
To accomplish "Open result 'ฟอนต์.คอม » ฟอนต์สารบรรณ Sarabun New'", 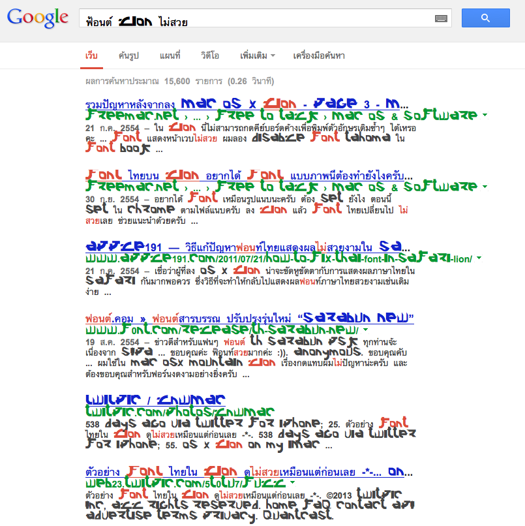I will point(249,318).
